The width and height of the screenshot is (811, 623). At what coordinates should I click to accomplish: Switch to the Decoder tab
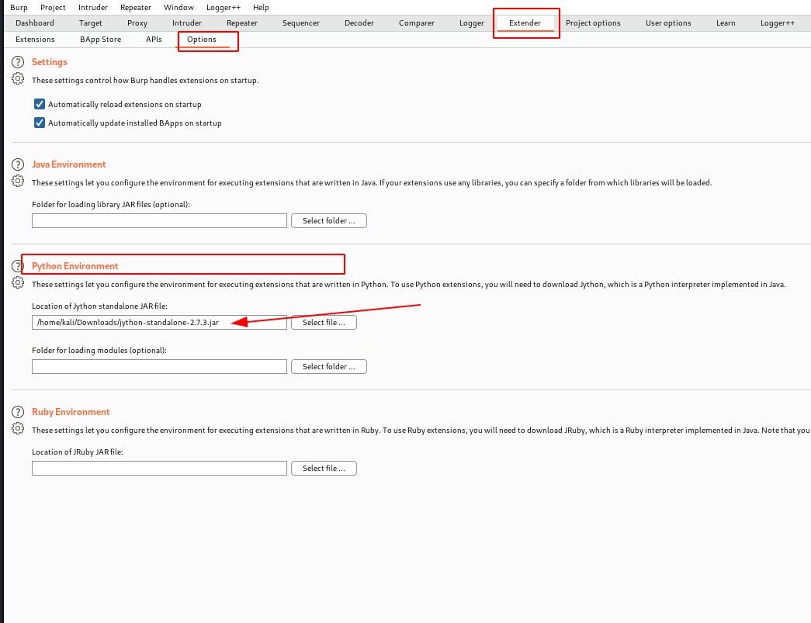[x=359, y=22]
